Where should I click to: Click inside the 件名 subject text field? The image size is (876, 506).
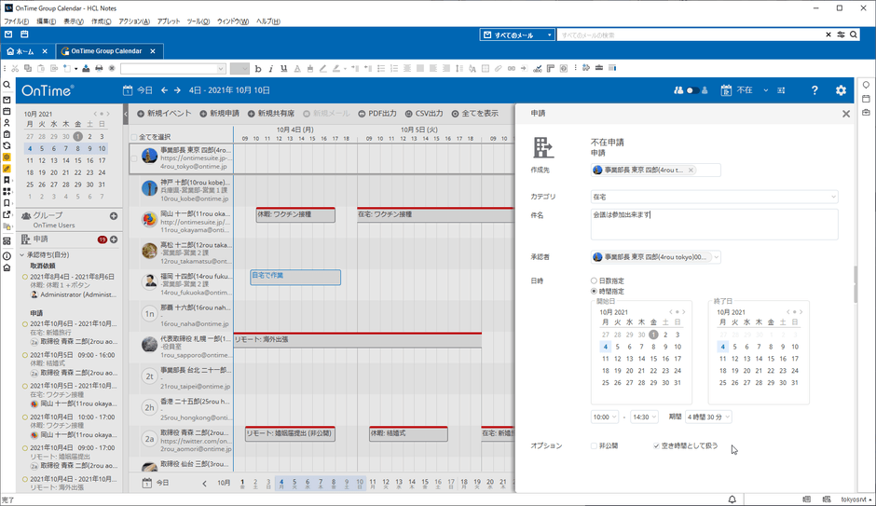coord(714,224)
